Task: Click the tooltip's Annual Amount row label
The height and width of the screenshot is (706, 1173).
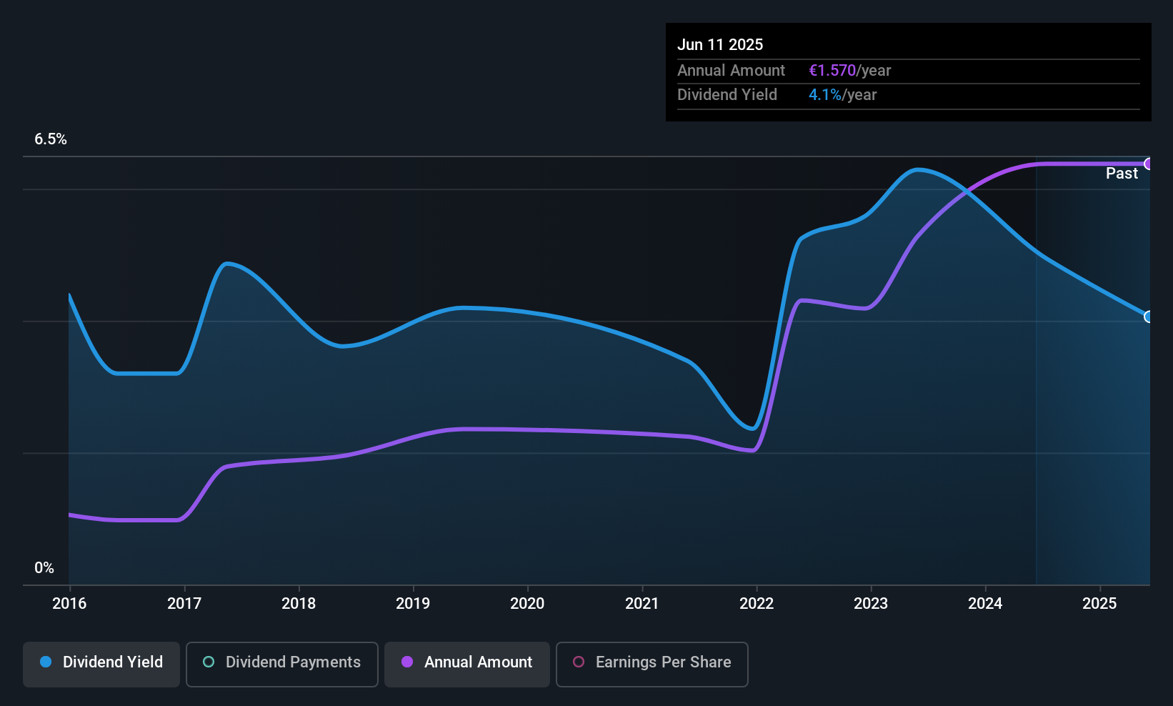Action: (x=731, y=71)
